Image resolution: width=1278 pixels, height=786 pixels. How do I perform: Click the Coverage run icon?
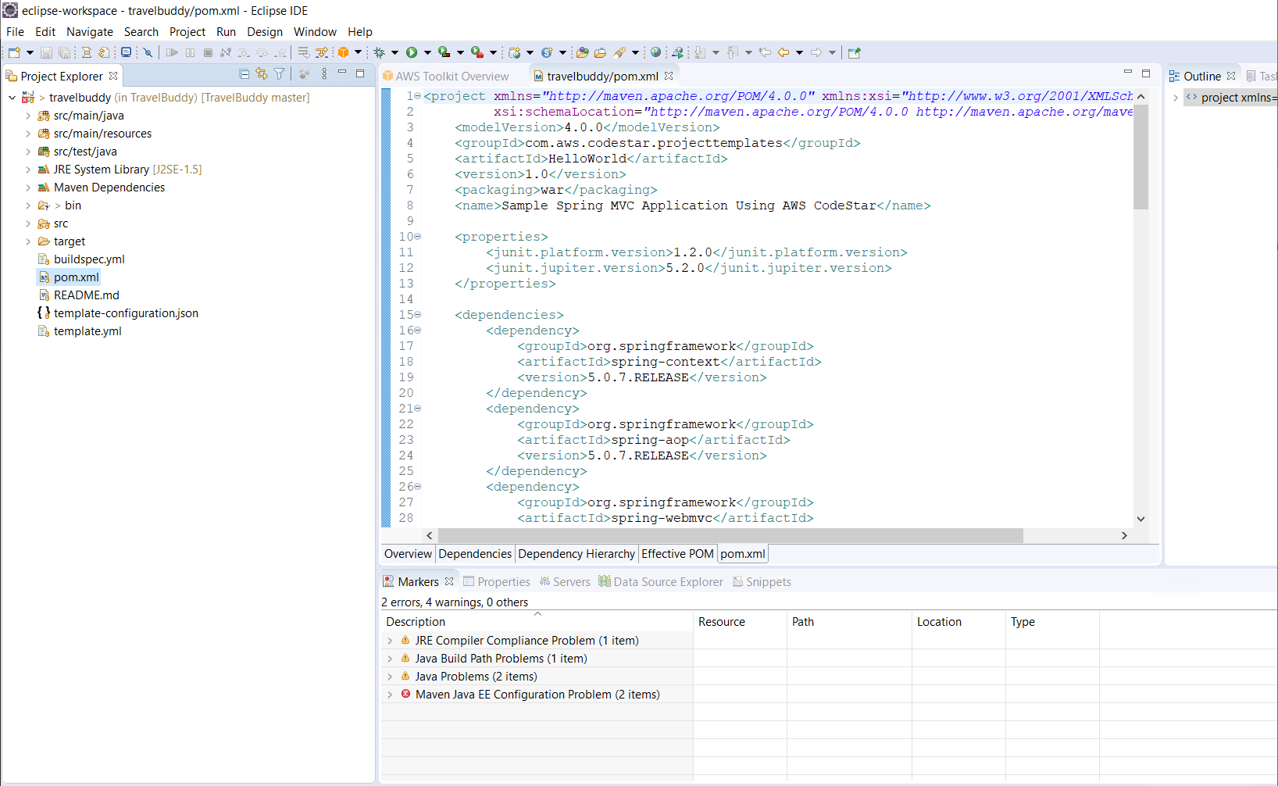444,52
